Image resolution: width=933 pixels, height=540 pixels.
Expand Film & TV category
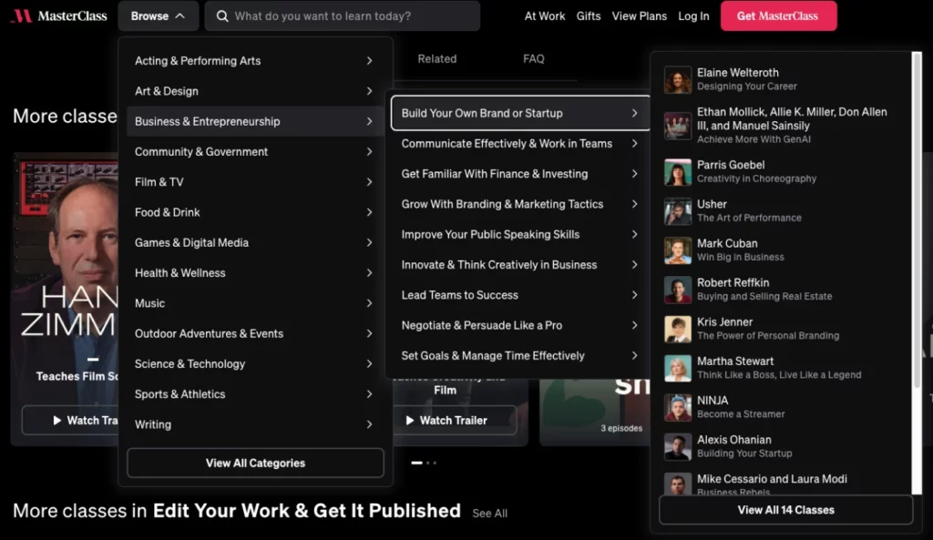[254, 182]
